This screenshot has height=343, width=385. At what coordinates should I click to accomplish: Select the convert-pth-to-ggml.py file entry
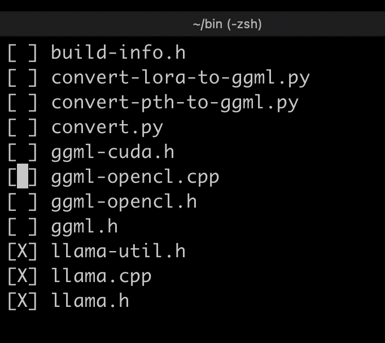tap(174, 103)
